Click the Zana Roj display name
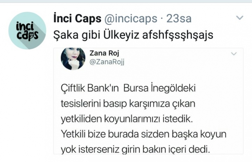This screenshot has height=162, width=252. 104,53
